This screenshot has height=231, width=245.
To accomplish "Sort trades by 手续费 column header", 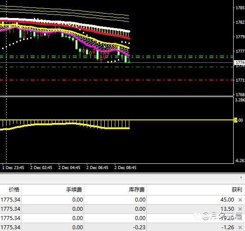I will click(74, 190).
